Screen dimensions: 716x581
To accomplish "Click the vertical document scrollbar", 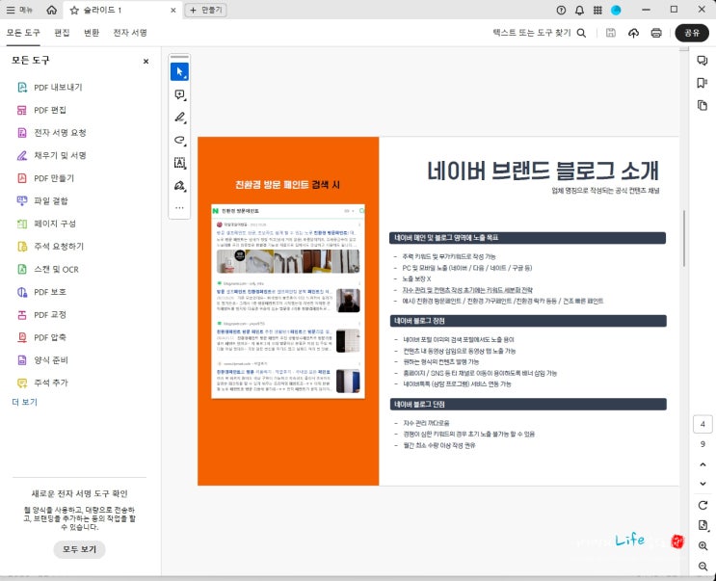I will 683,238.
